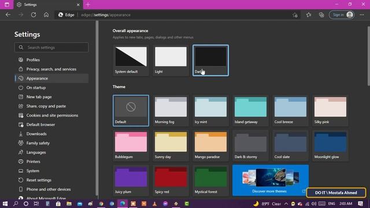This screenshot has width=370, height=208.
Task: Open the Mail app in the taskbar
Action: click(x=80, y=203)
